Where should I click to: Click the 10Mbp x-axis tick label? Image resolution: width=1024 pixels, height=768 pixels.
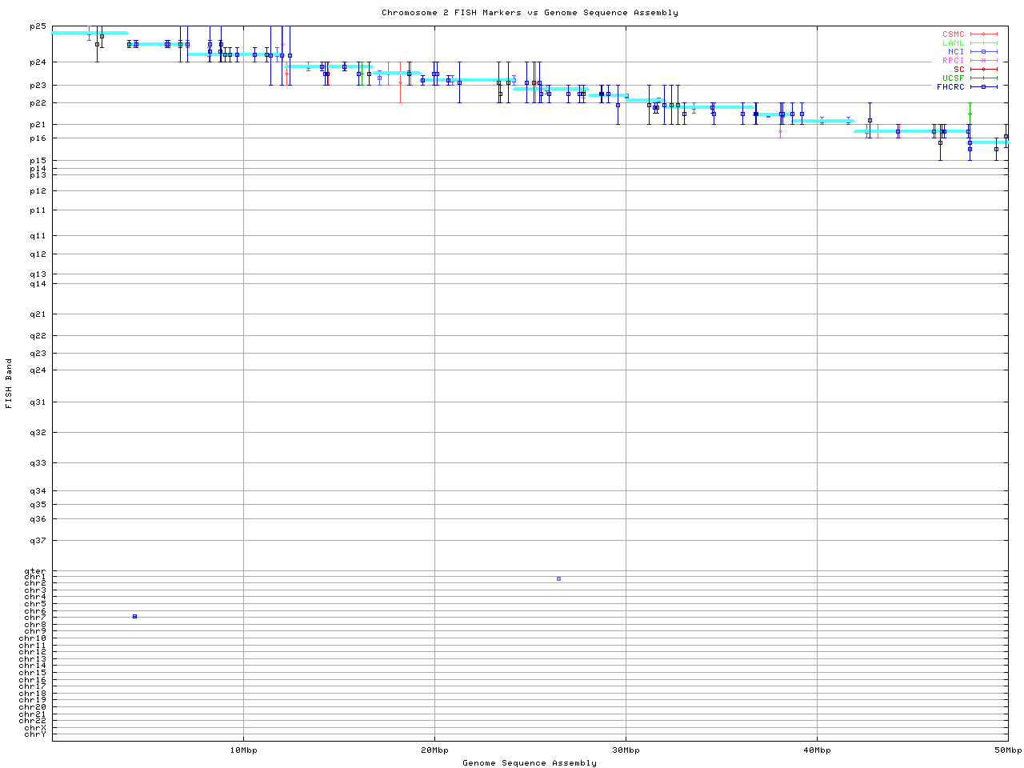pyautogui.click(x=243, y=750)
